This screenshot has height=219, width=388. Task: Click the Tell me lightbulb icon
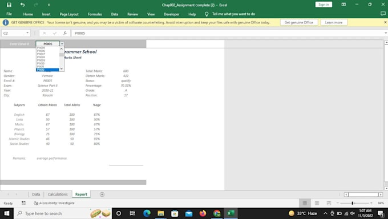pyautogui.click(x=207, y=14)
